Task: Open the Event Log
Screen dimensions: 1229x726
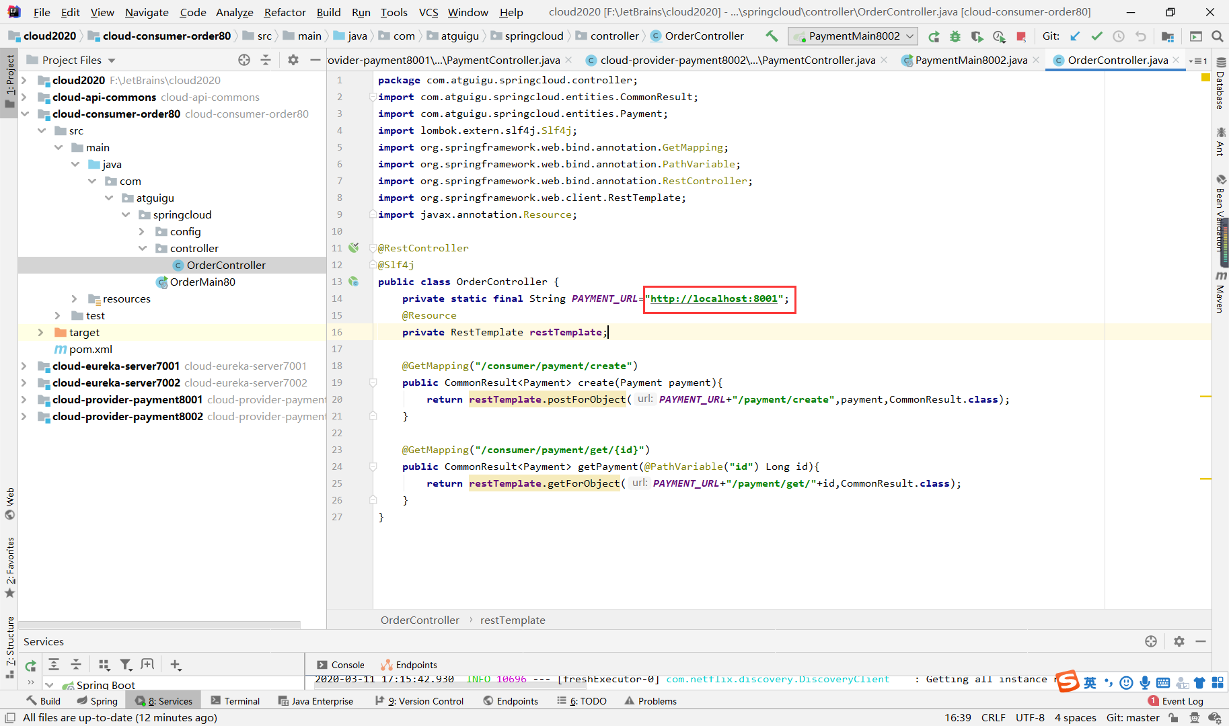Action: click(x=1182, y=701)
